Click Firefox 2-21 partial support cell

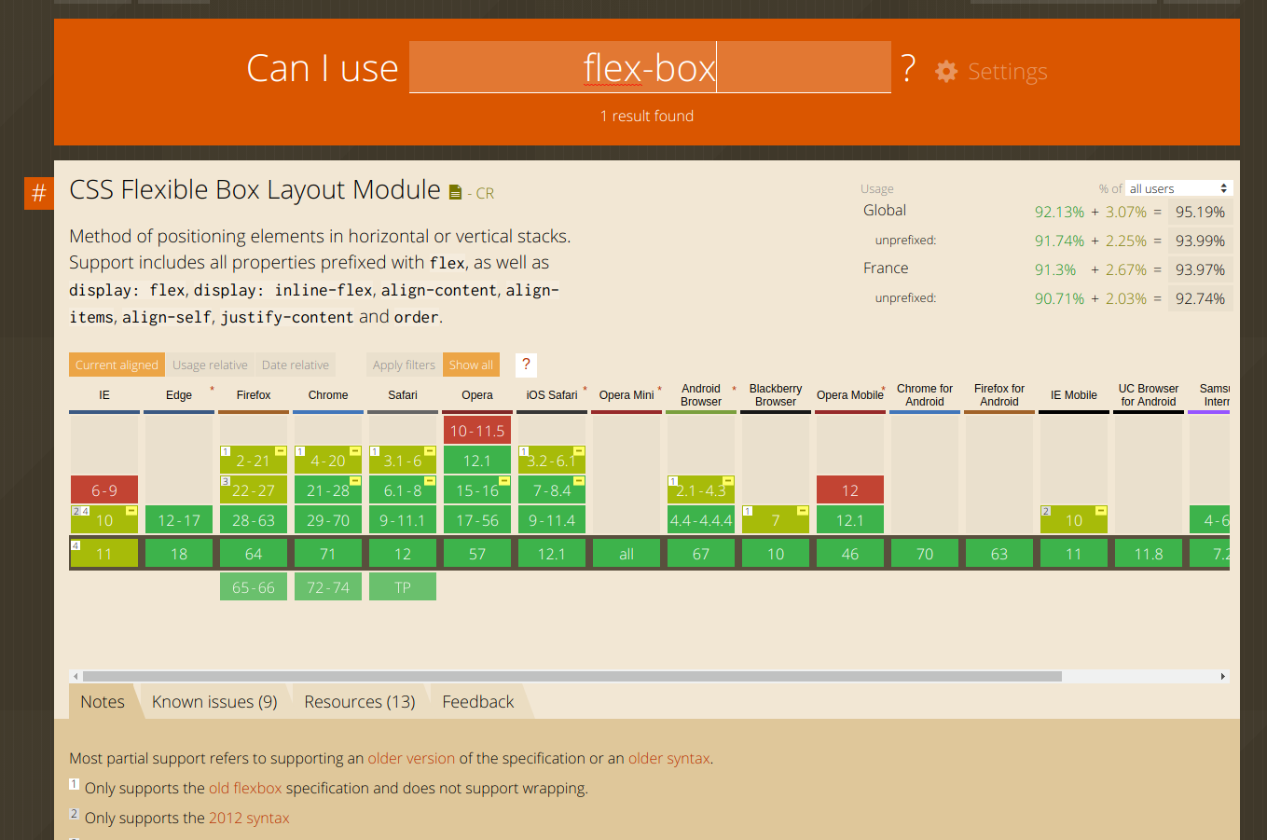point(254,461)
